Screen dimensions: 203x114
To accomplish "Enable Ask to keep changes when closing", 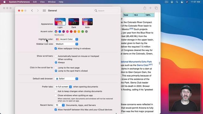I will coord(56,91).
